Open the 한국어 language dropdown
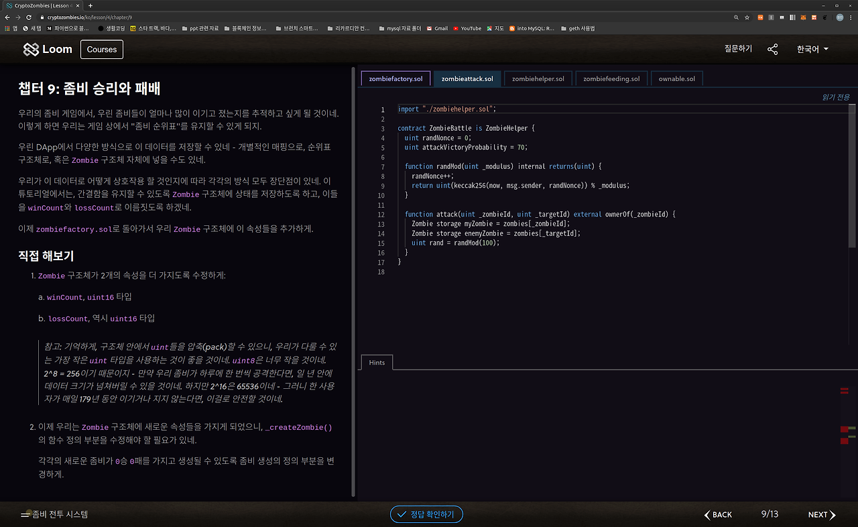Screen dimensions: 858x527 pos(812,49)
